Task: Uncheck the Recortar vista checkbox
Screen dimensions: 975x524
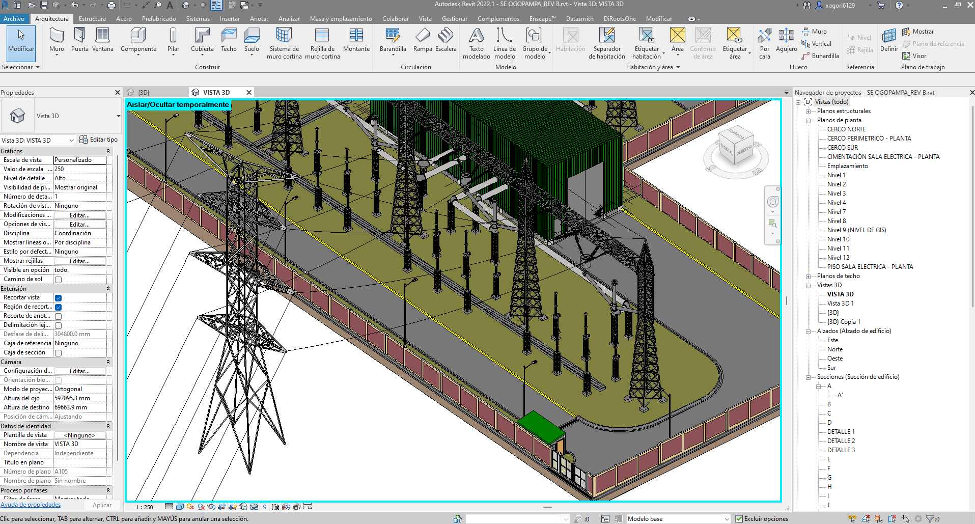Action: pos(59,298)
